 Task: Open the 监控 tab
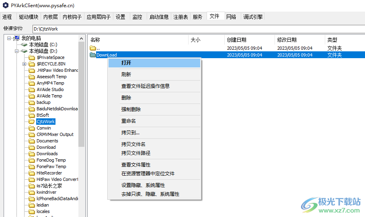(137, 17)
